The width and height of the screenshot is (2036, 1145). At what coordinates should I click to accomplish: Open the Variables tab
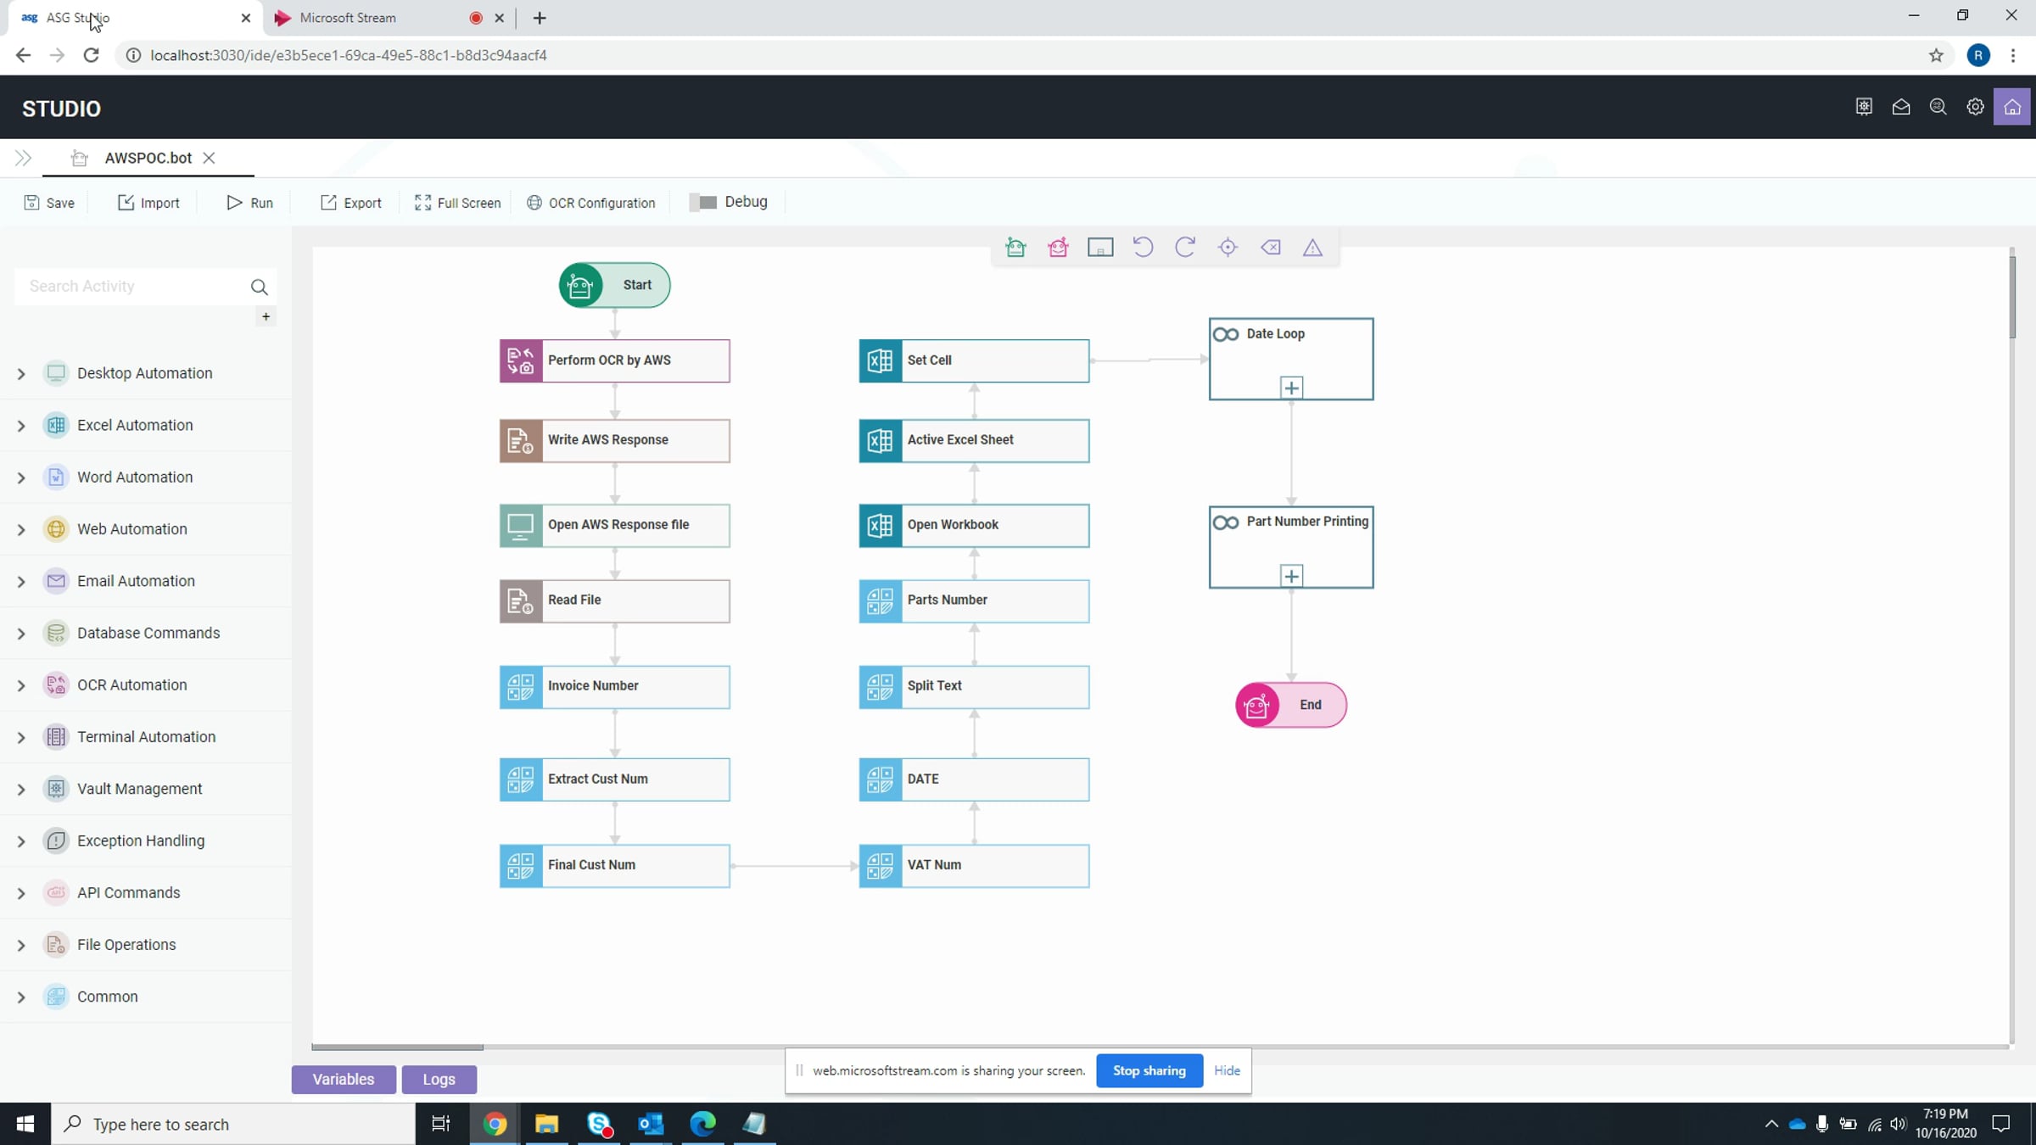point(343,1079)
